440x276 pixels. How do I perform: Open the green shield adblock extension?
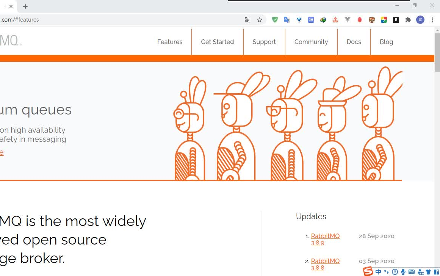click(275, 20)
